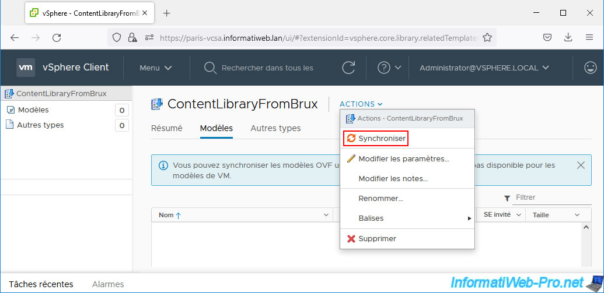
Task: Open the Administrator@VSPHERE.LOCAL user dropdown
Action: (484, 68)
